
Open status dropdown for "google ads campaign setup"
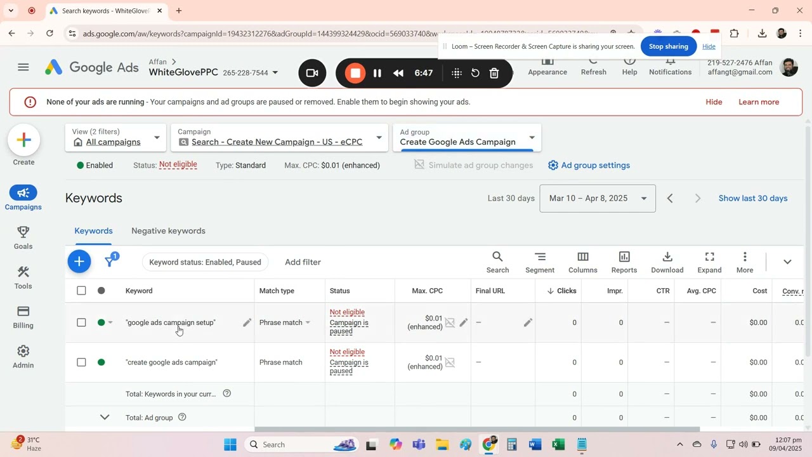[x=110, y=322]
